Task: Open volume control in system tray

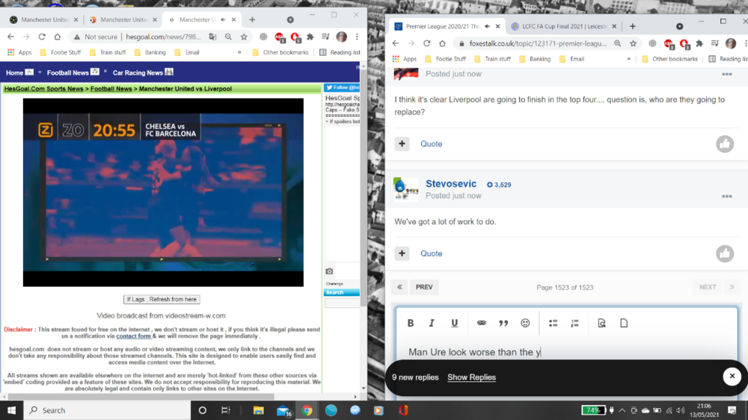Action: click(x=681, y=410)
